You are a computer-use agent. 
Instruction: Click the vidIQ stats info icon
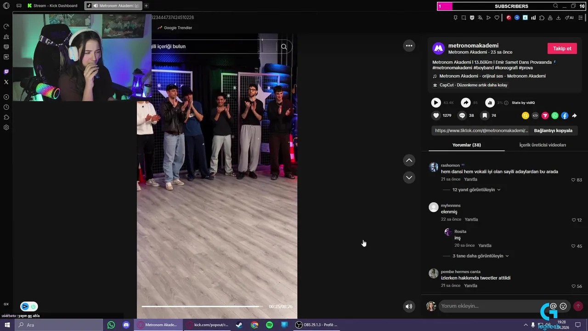coord(506,103)
